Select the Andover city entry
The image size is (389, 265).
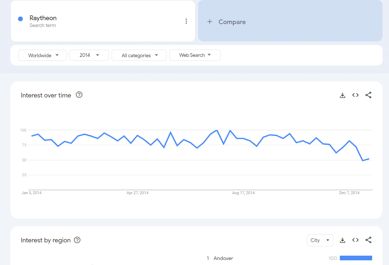click(223, 258)
